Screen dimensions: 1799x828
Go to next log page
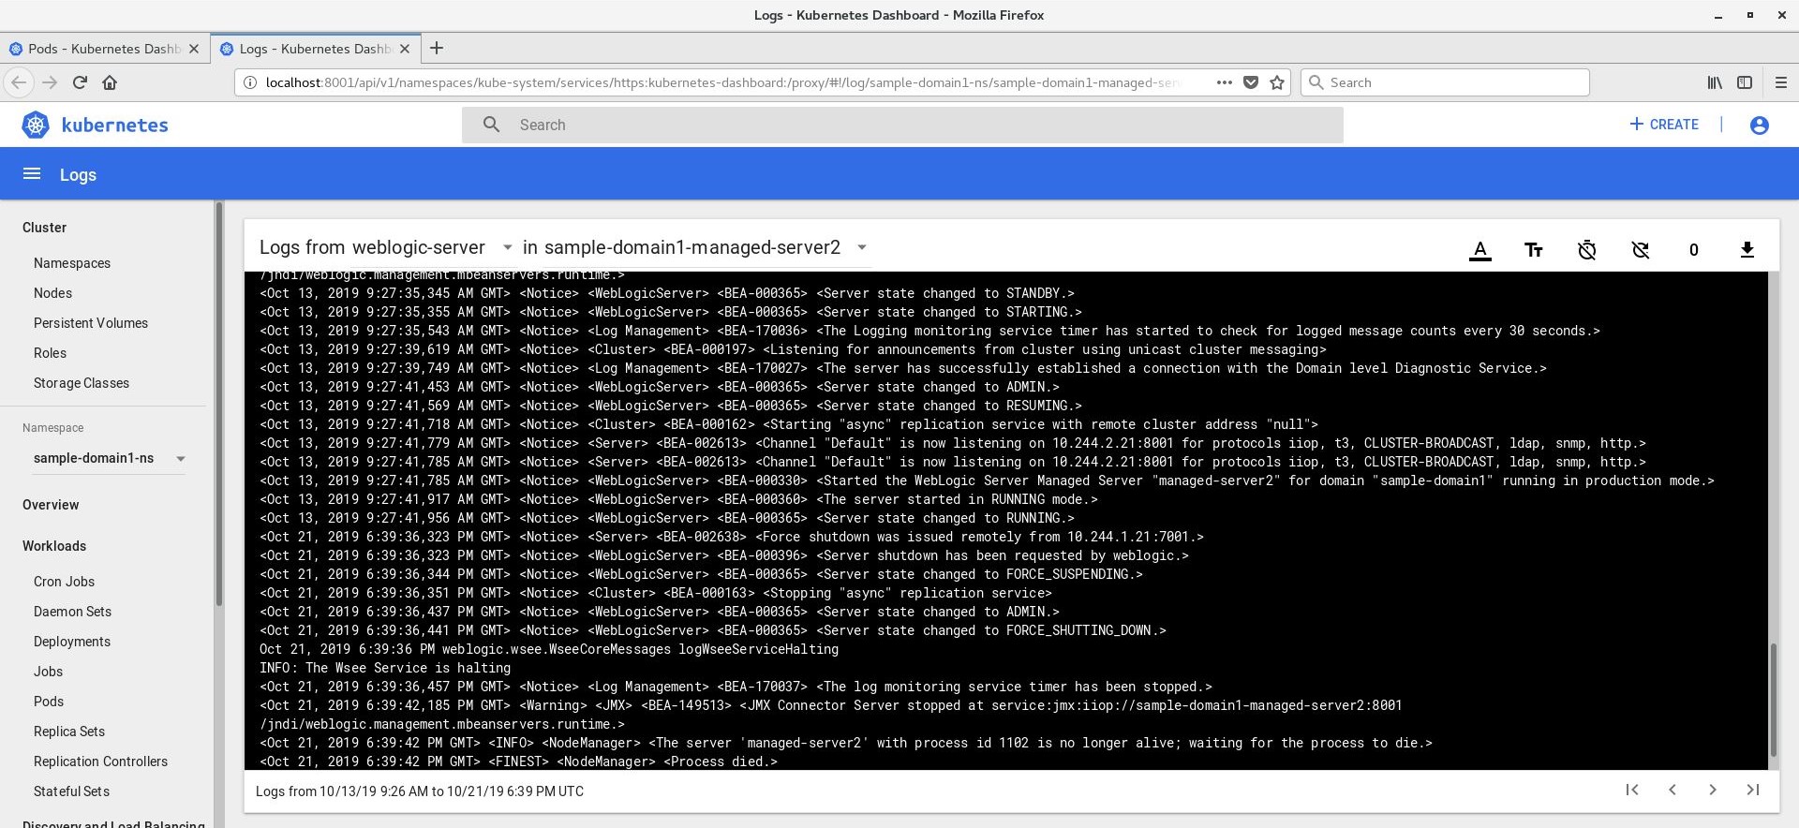point(1713,790)
